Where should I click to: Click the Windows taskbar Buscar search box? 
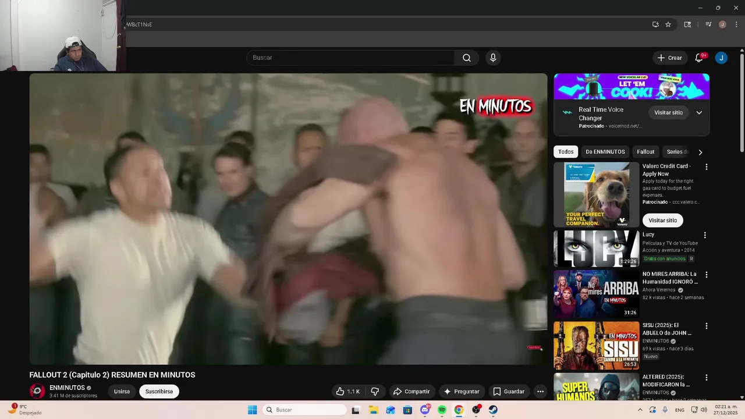[304, 410]
